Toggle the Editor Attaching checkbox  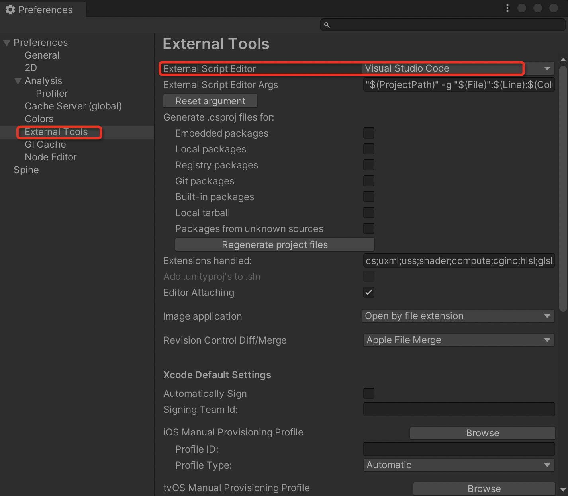(369, 292)
